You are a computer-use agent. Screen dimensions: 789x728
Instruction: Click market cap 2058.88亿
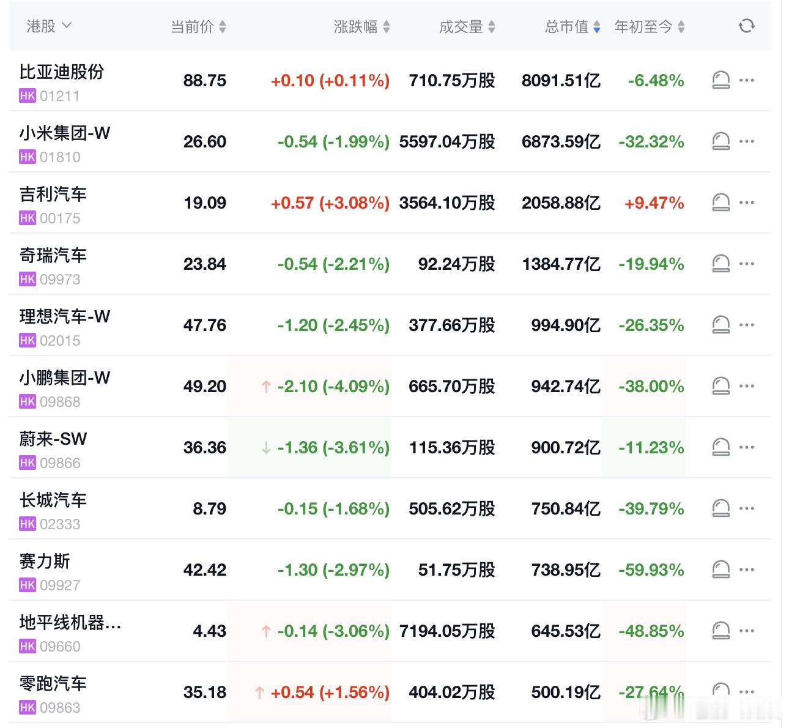tap(561, 202)
